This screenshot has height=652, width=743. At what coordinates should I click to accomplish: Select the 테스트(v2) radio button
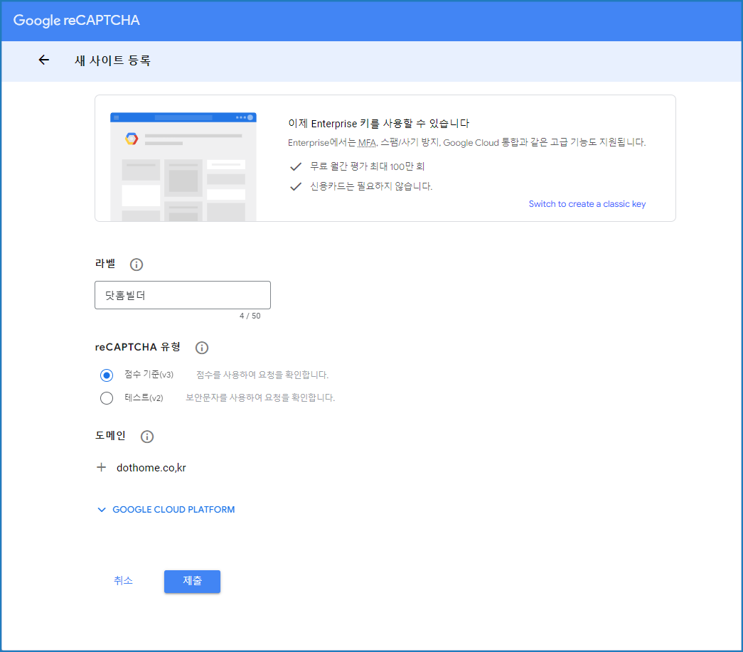[x=107, y=398]
